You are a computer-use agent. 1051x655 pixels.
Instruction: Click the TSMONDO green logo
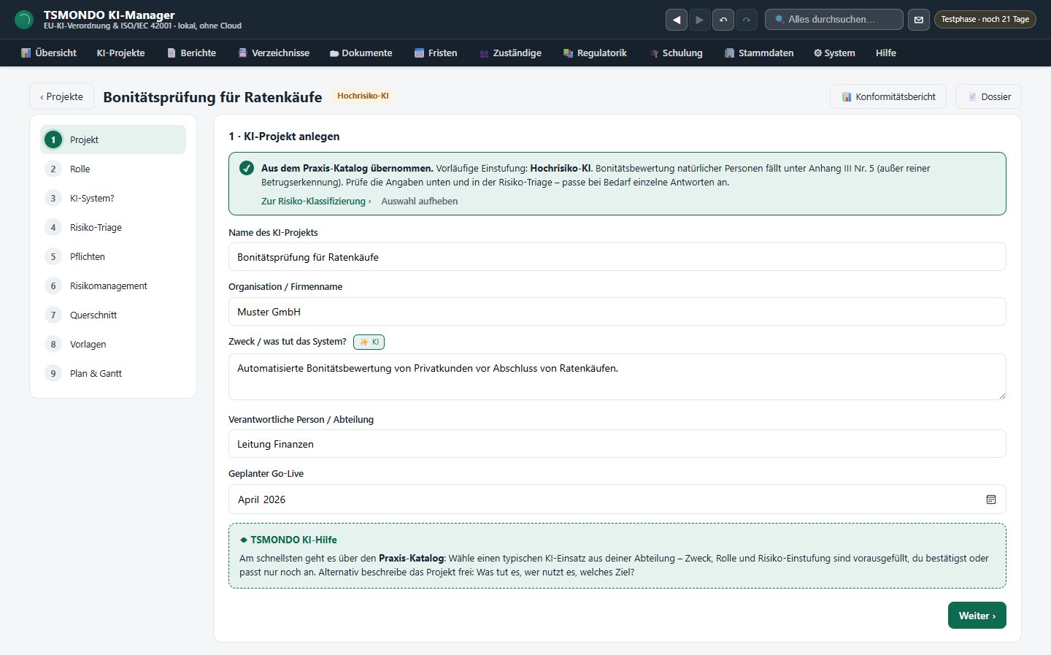(x=24, y=20)
